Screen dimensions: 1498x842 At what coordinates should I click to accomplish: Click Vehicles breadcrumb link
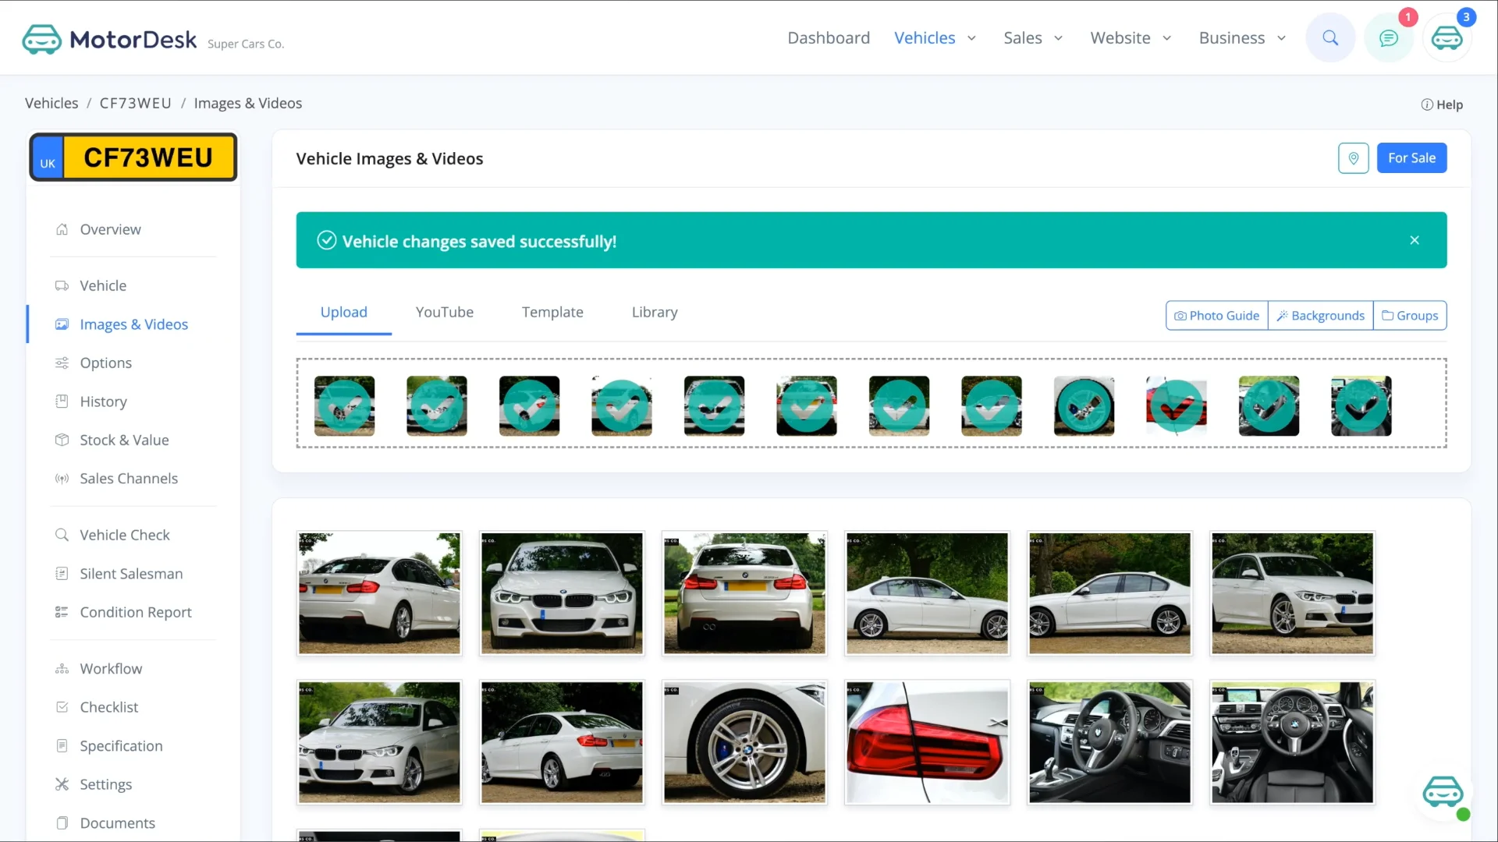51,103
